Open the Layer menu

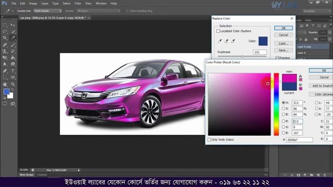[45, 4]
